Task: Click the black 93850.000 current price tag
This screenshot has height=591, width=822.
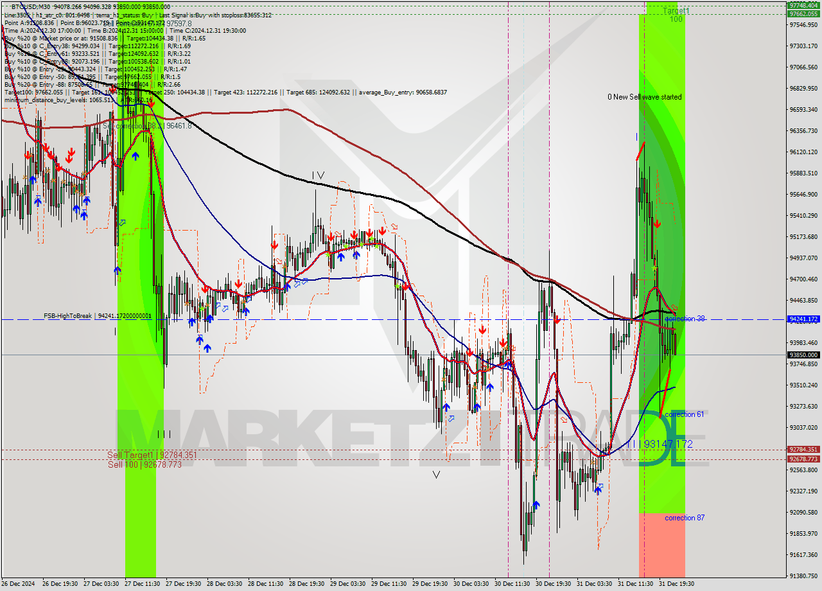Action: 803,355
